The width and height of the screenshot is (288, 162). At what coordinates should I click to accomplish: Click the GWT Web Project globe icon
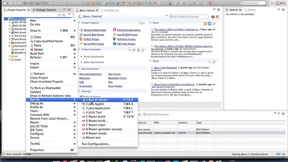(114, 44)
